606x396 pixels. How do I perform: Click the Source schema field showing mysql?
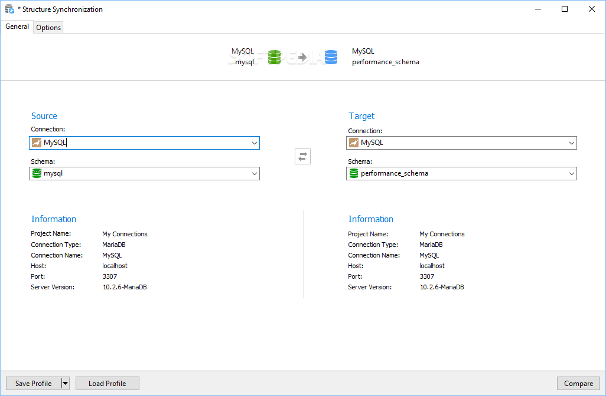click(x=145, y=173)
